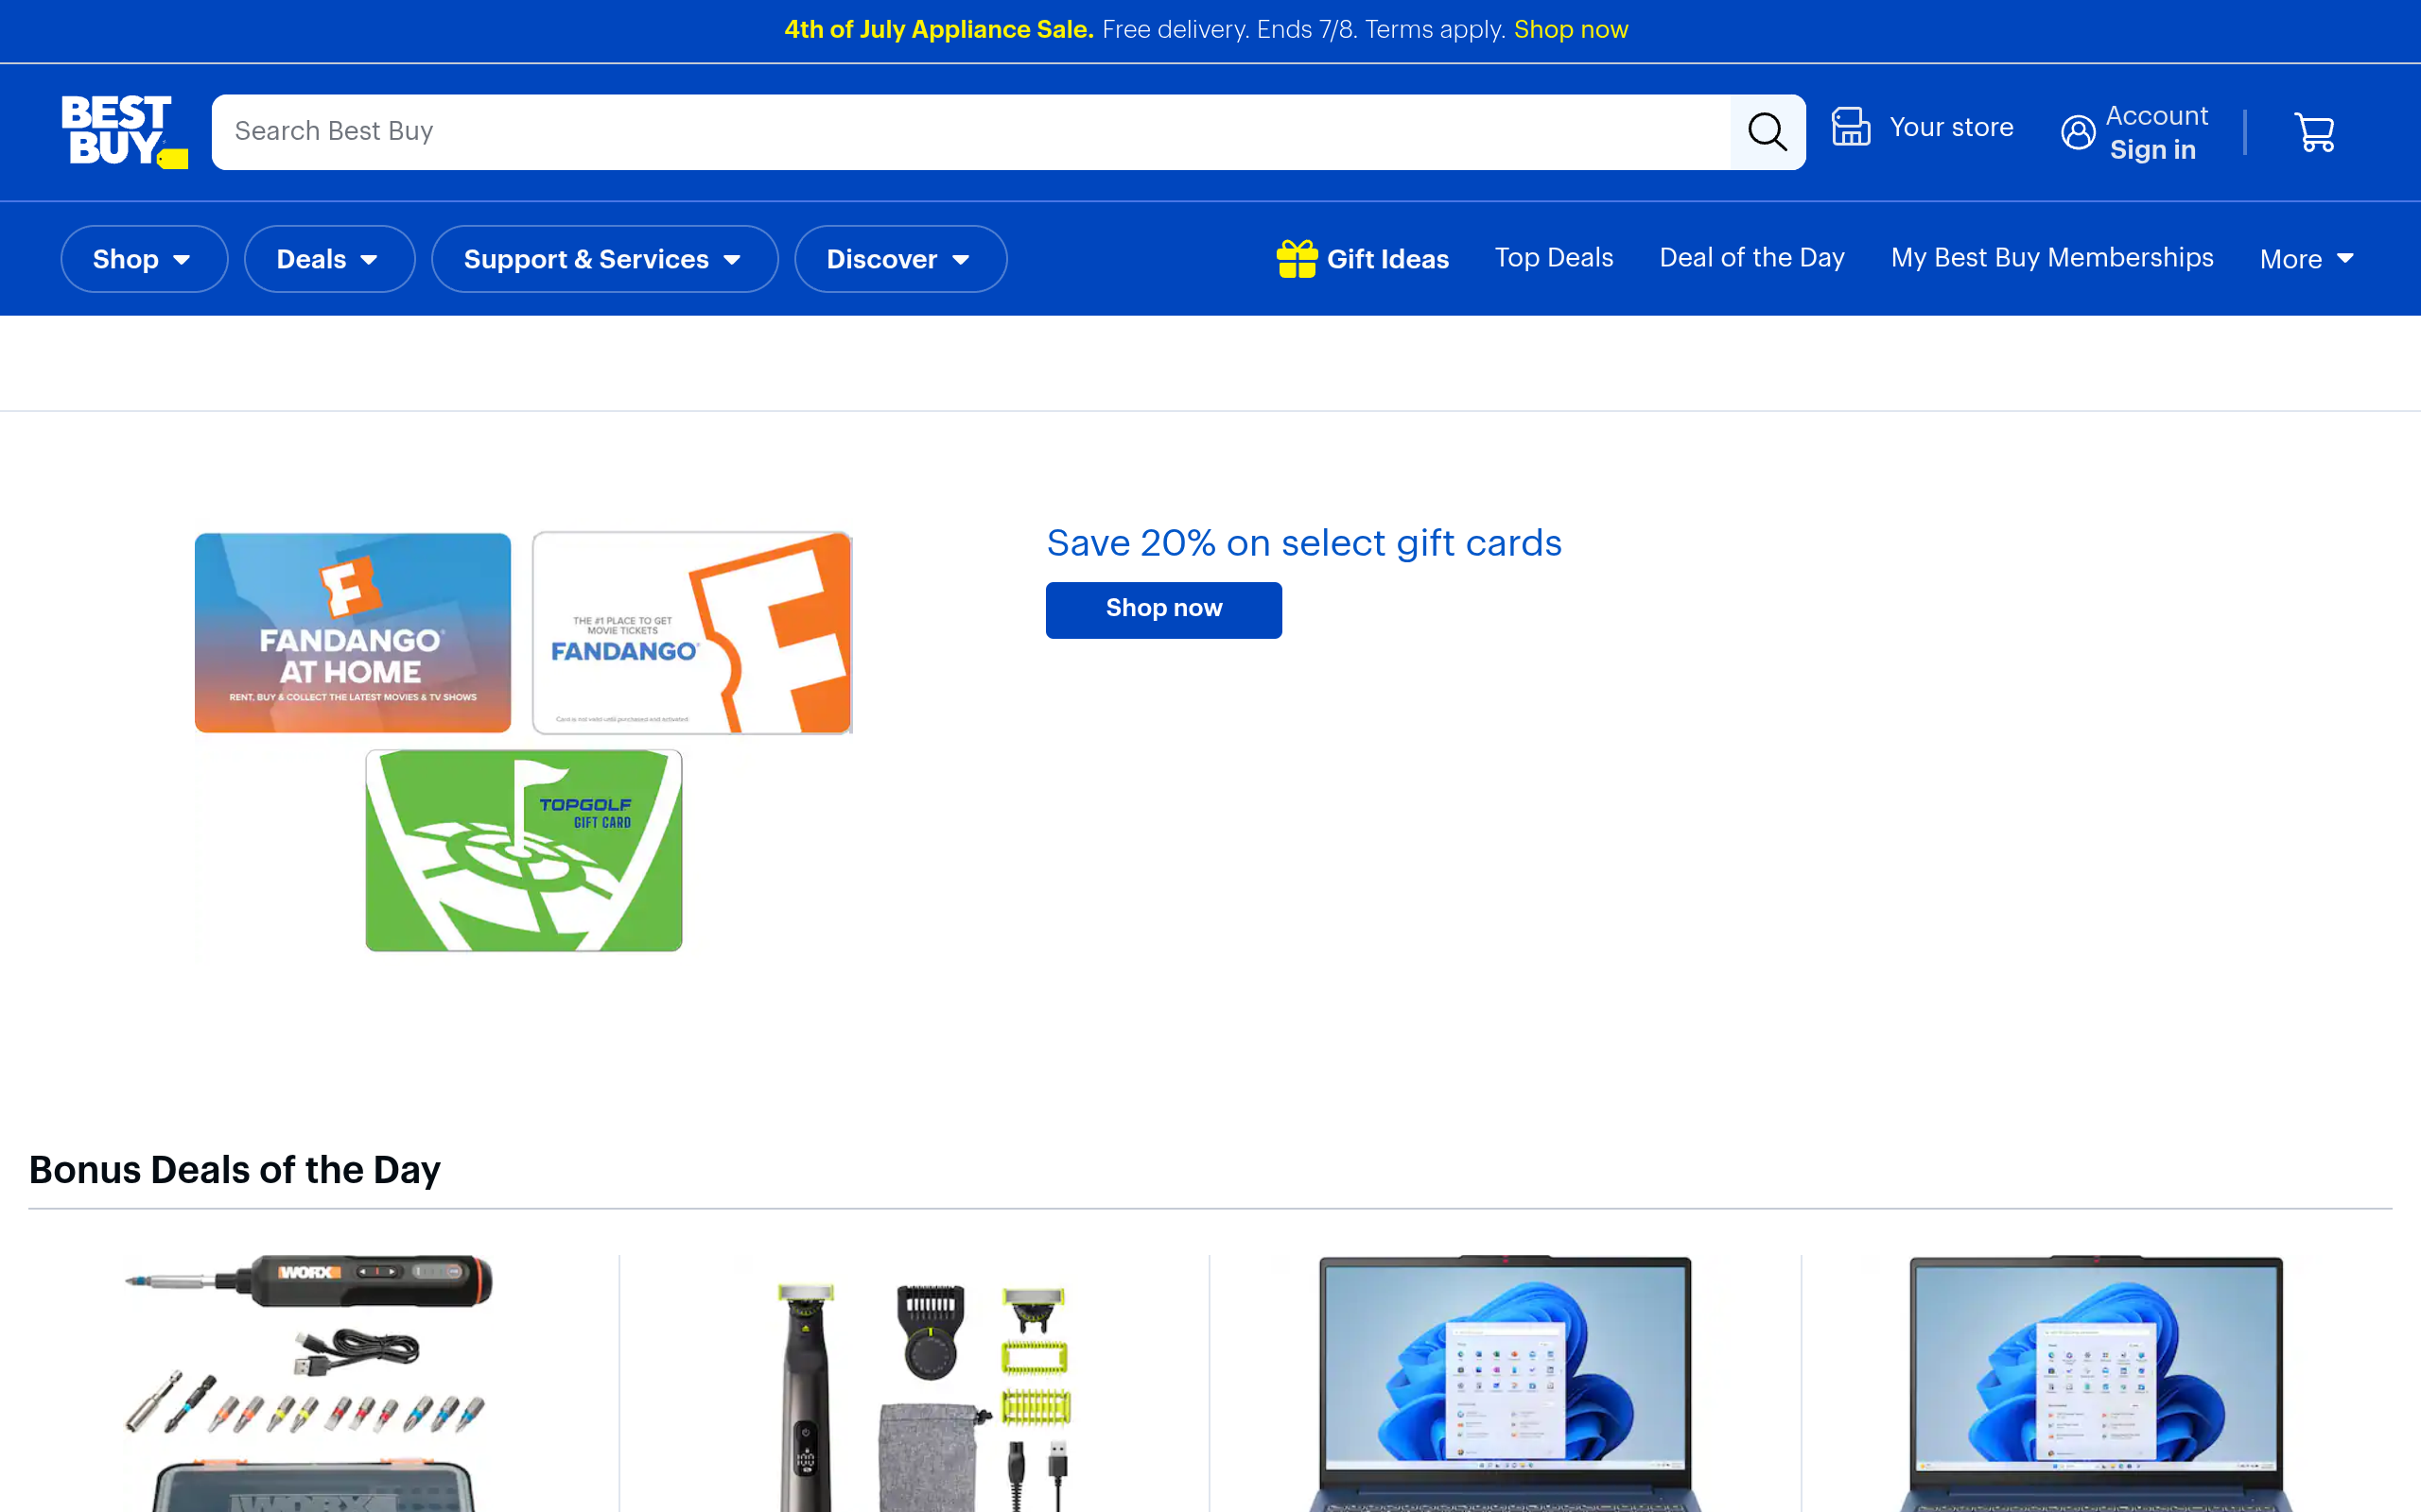Open the Worx screwdriver kit deal
The height and width of the screenshot is (1512, 2421).
[310, 1383]
